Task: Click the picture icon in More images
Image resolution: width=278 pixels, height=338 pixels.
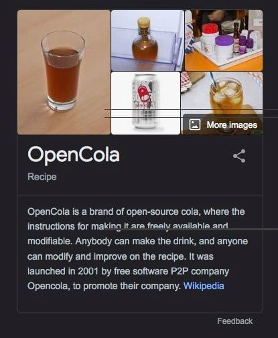Action: pyautogui.click(x=195, y=124)
